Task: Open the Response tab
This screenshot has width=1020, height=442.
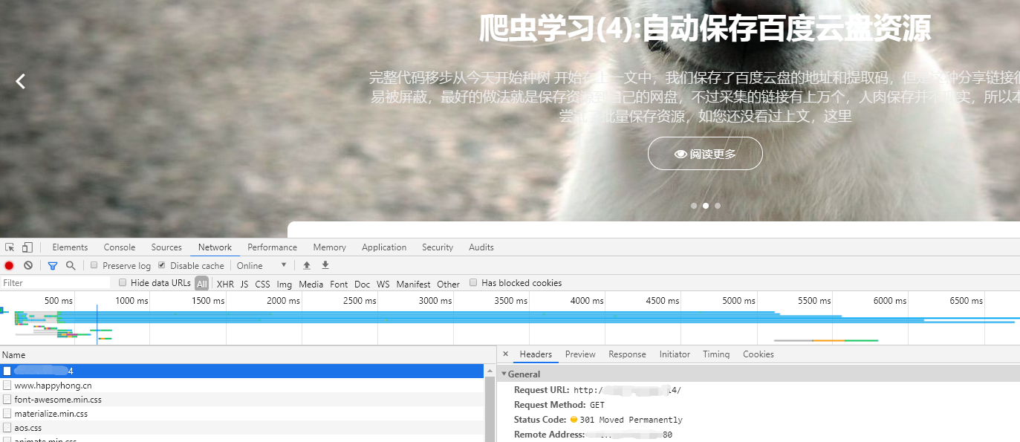Action: [x=627, y=354]
